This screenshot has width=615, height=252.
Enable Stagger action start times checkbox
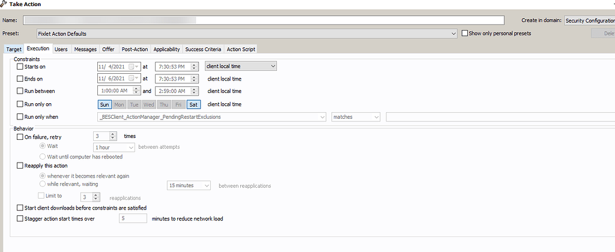click(20, 219)
